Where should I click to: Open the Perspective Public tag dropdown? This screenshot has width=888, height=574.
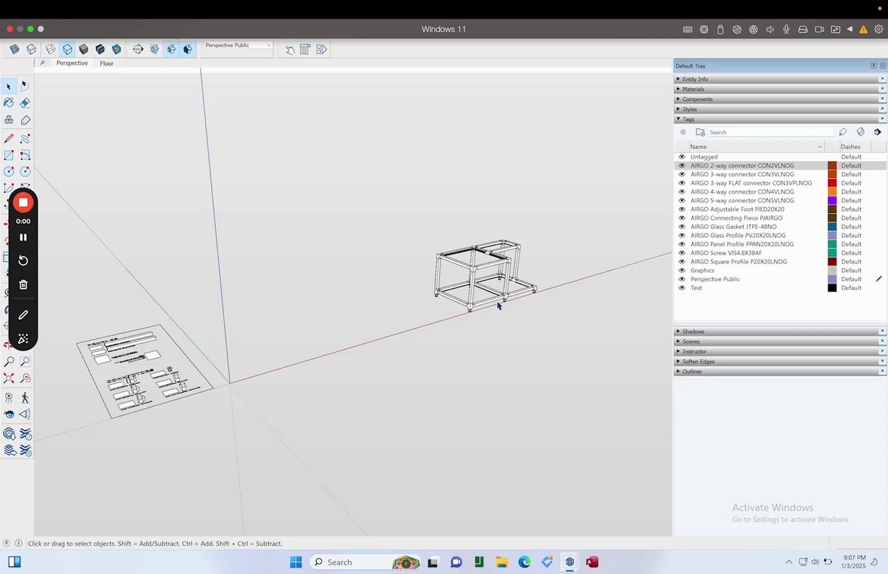pyautogui.click(x=238, y=45)
